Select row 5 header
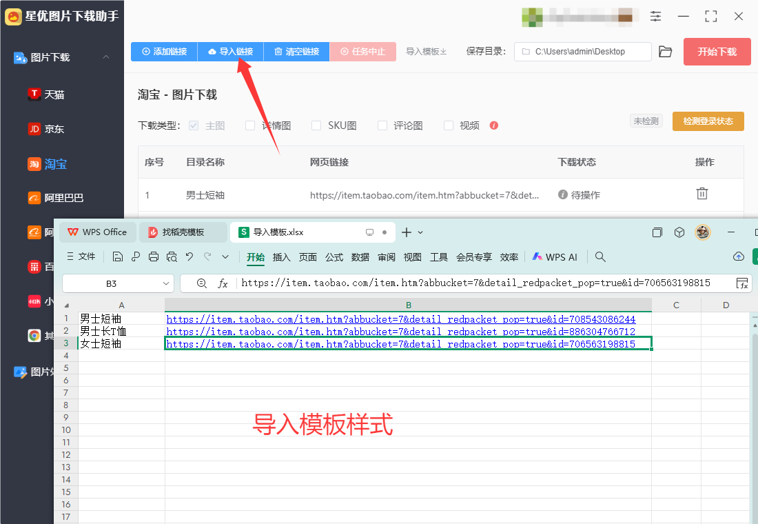 pos(66,368)
